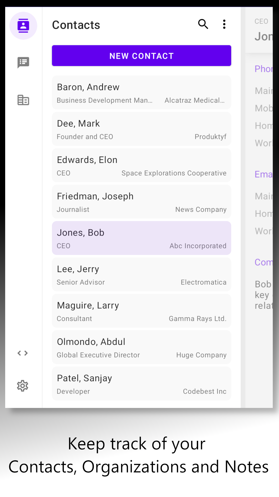
Task: Open Lee, Jerry contact card
Action: tap(141, 274)
